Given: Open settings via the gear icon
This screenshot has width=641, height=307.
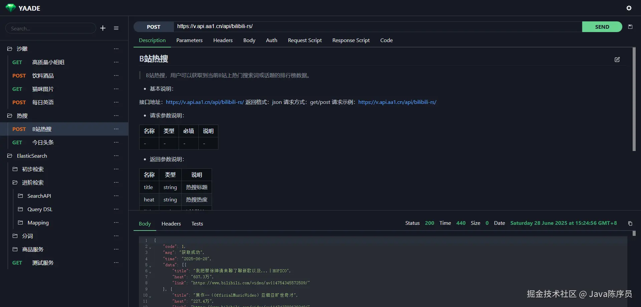Looking at the screenshot, I should 629,8.
